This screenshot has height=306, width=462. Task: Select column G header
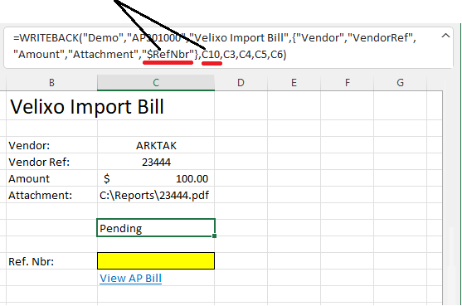click(x=400, y=83)
